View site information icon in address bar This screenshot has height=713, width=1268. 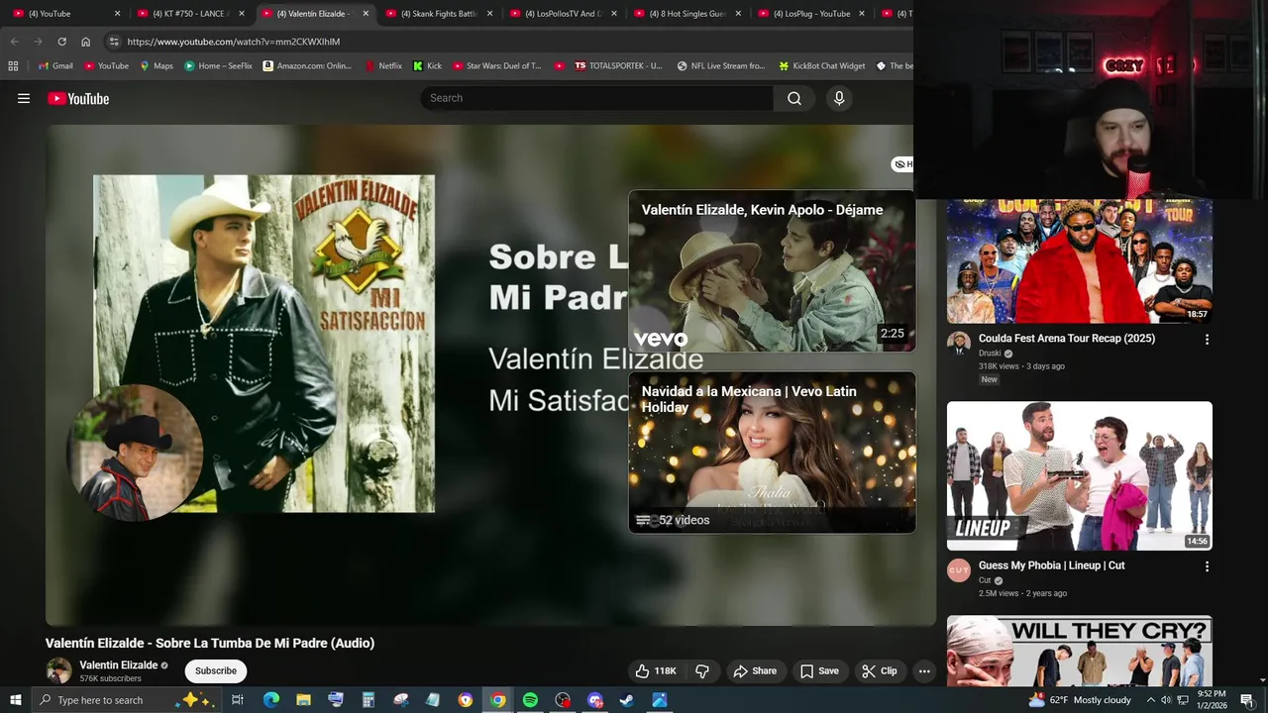click(114, 42)
